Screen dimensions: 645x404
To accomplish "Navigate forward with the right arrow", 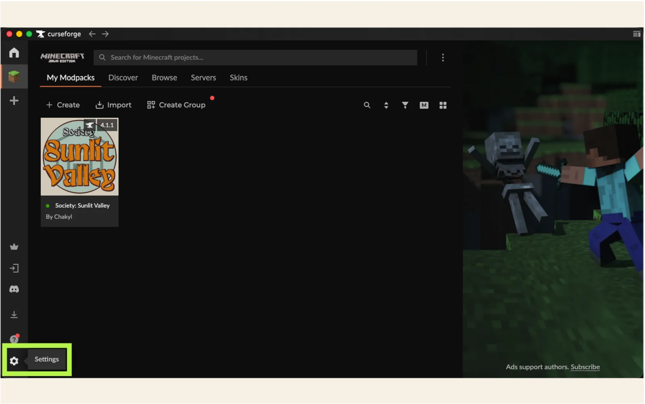I will tap(105, 34).
